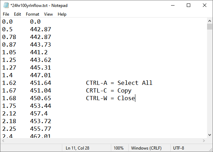Close the 24hr100yrInflow.txt window
Image resolution: width=213 pixels, height=152 pixels.
[205, 5]
